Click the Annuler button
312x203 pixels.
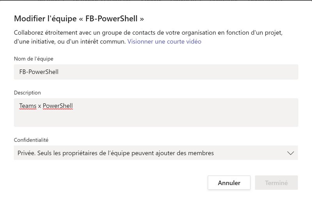pos(229,182)
